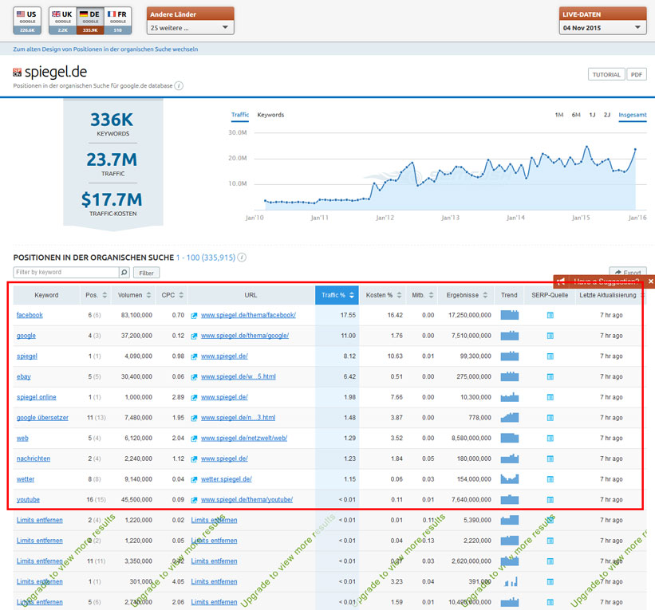Select the US Google database flag button
Viewport: 655px width, 610px height.
tap(27, 21)
